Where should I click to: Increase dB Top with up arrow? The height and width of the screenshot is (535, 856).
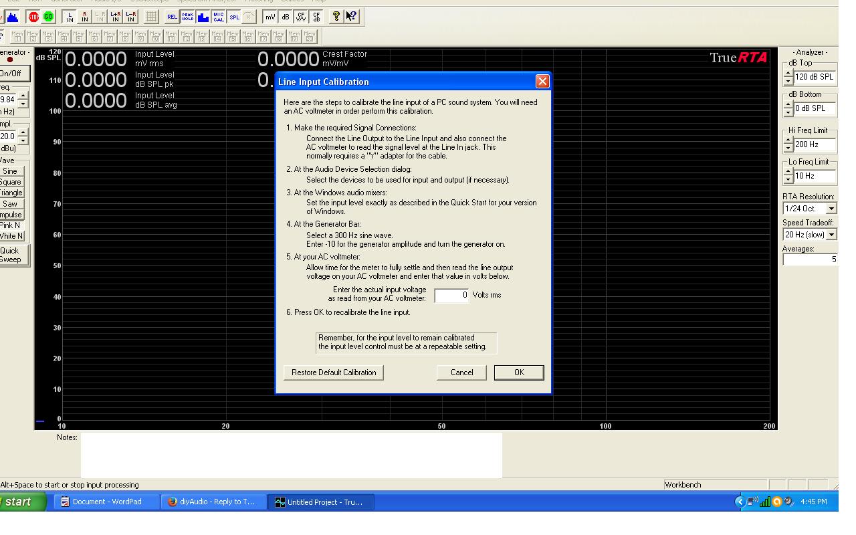click(x=788, y=73)
